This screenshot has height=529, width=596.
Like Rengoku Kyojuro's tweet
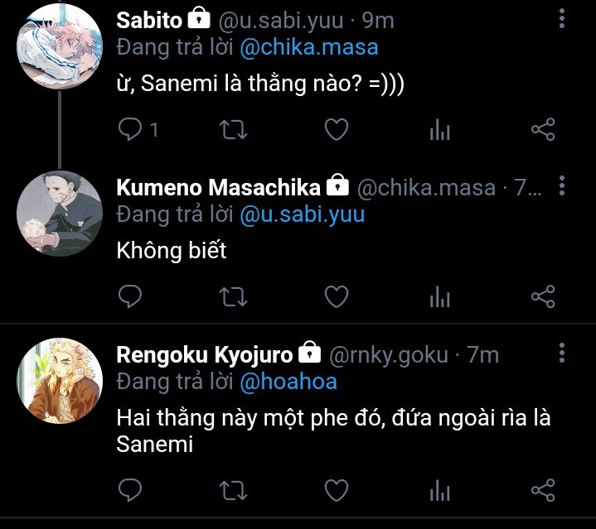click(x=335, y=490)
